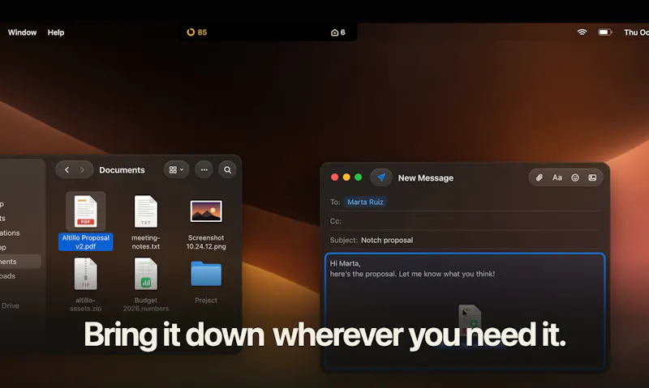Image resolution: width=649 pixels, height=388 pixels.
Task: Click the Marta Ruiz recipient token
Action: [366, 202]
